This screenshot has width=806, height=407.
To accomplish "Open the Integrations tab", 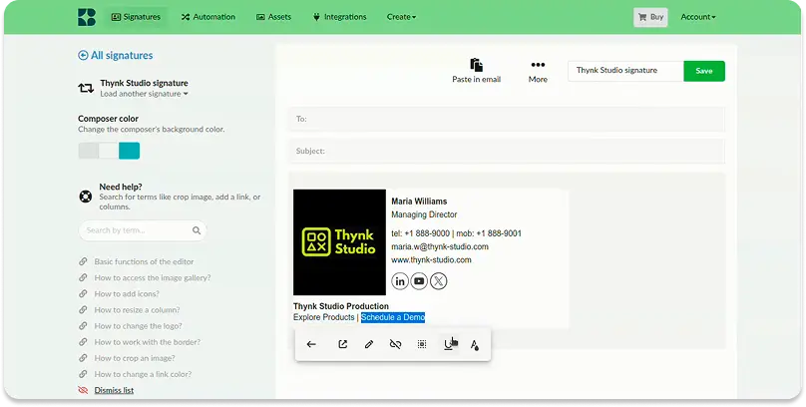I will (x=340, y=17).
